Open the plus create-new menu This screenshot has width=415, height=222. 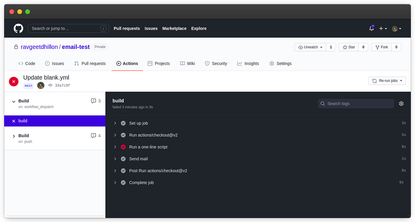[x=383, y=29]
